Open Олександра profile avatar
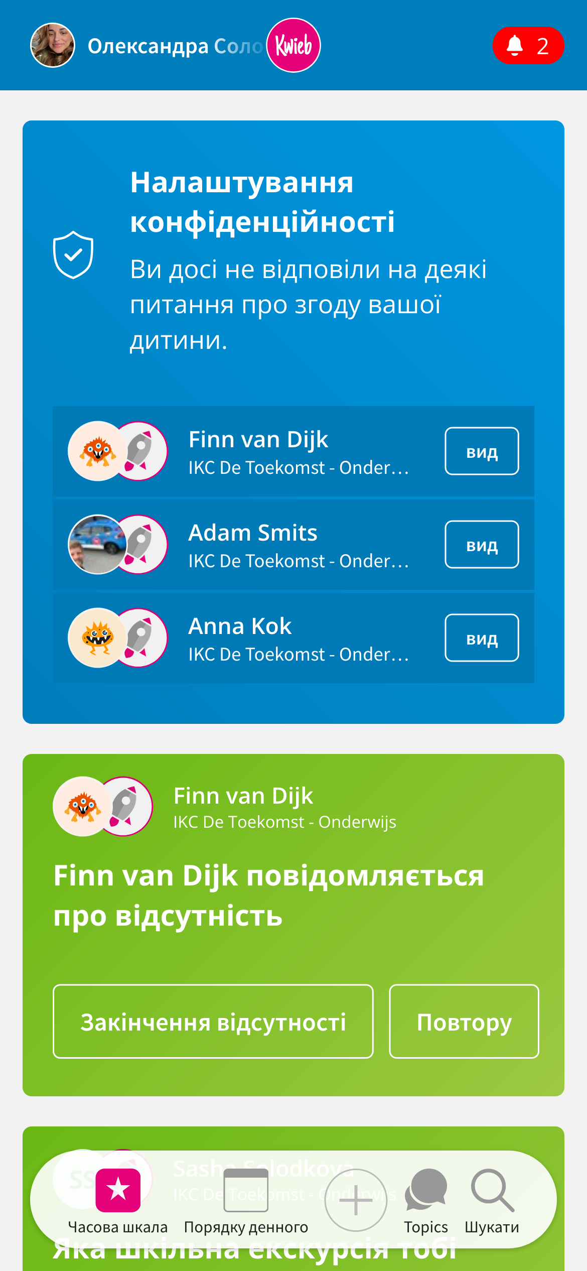Image resolution: width=587 pixels, height=1271 pixels. pos(53,45)
